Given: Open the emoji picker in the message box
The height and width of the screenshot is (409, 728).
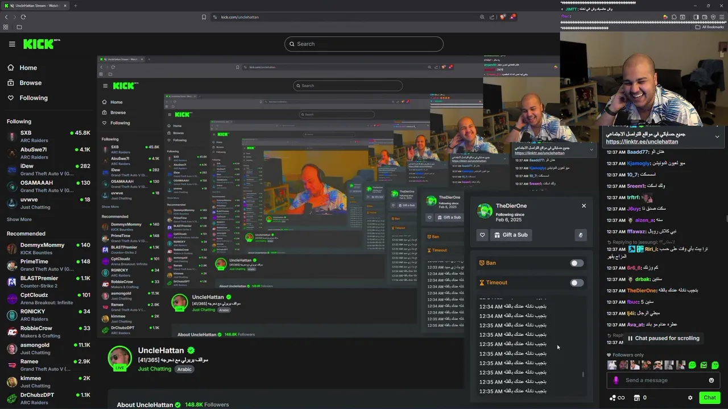Looking at the screenshot, I should pos(711,380).
